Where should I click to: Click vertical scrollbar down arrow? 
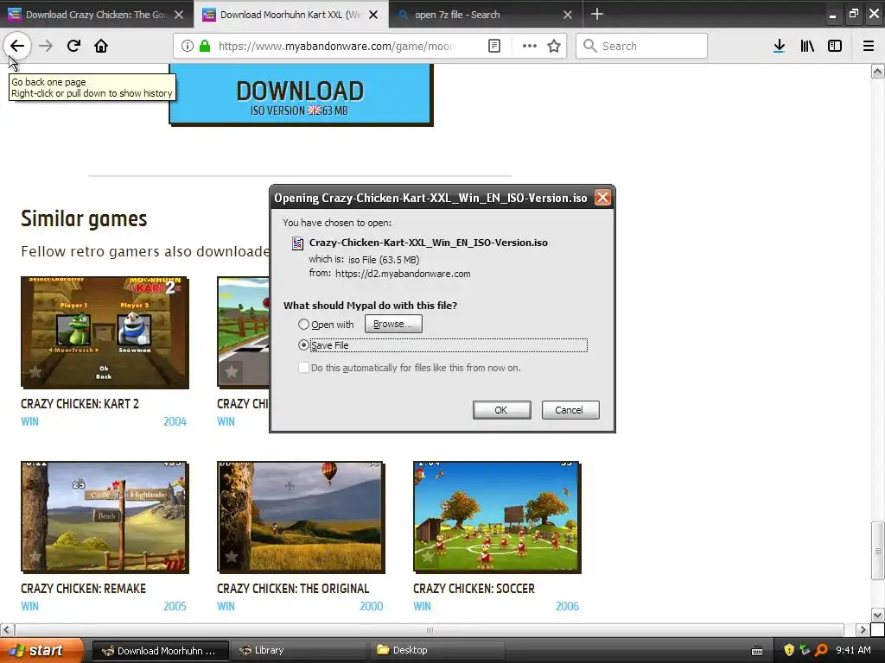[x=877, y=615]
